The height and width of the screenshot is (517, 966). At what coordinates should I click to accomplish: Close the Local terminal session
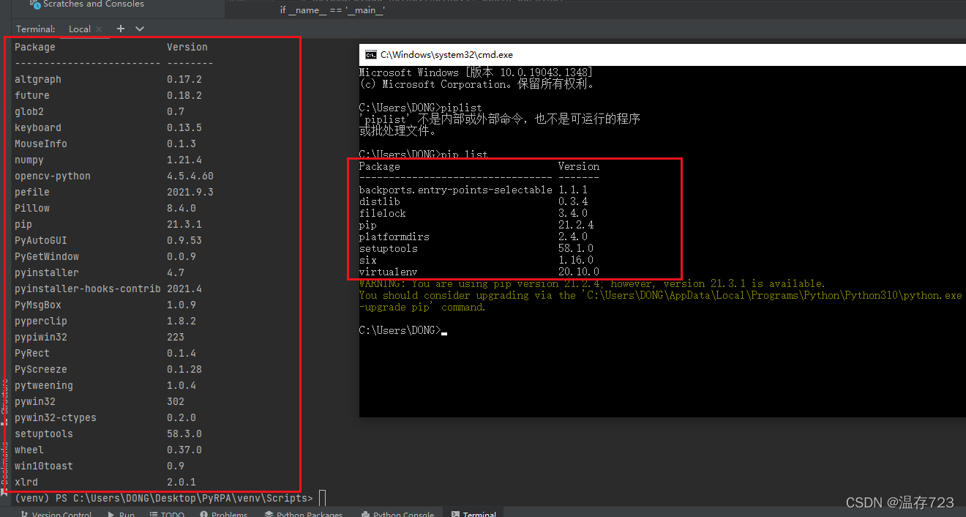point(99,29)
